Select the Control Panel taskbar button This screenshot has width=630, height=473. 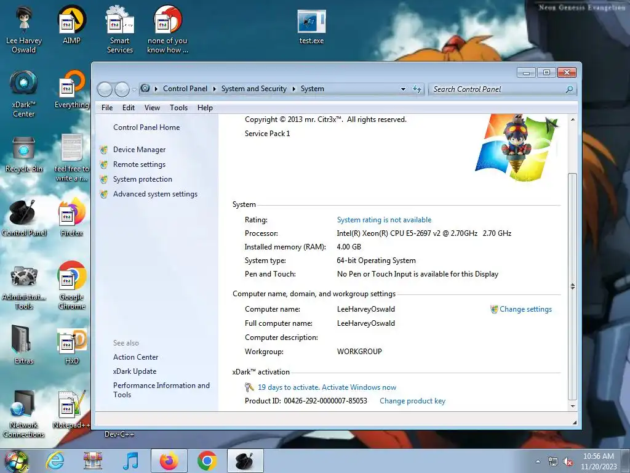(245, 461)
